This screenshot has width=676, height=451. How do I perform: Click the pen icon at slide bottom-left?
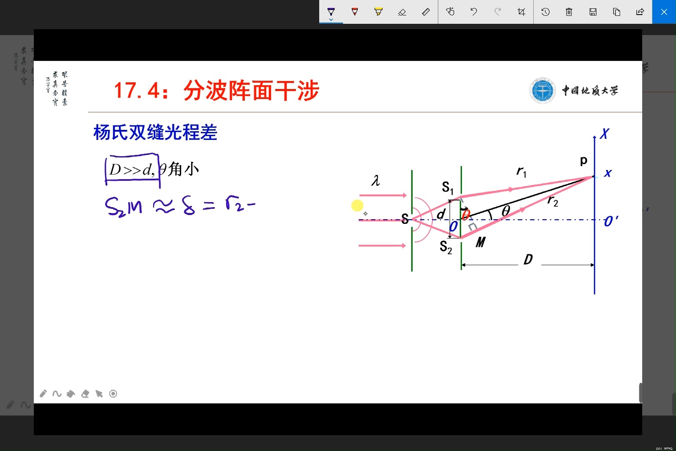43,393
